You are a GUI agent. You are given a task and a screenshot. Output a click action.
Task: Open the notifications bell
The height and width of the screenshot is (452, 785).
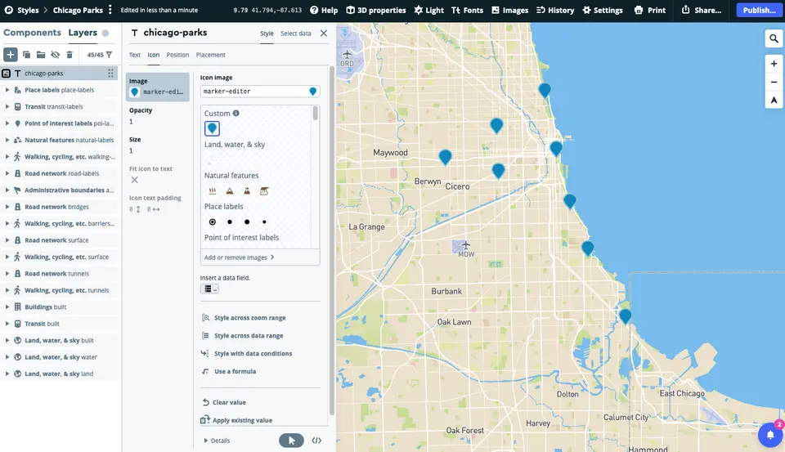click(769, 435)
